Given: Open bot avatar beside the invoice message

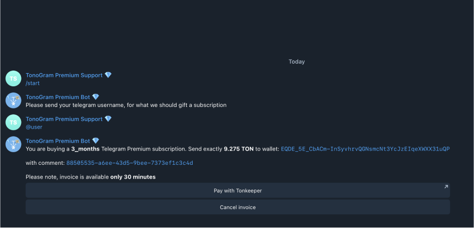Looking at the screenshot, I should click(x=13, y=144).
